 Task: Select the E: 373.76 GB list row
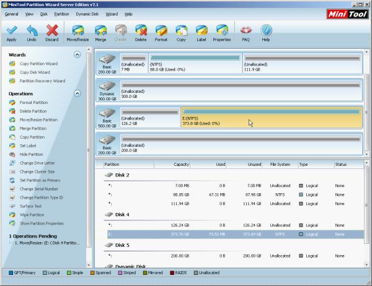pos(236,235)
